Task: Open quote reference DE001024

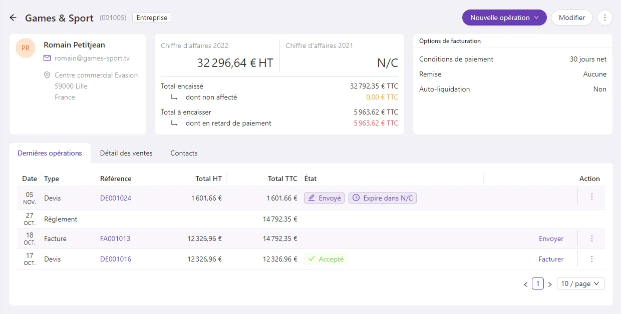Action: tap(116, 198)
